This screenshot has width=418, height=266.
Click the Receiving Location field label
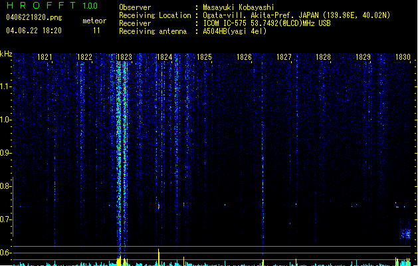point(155,15)
